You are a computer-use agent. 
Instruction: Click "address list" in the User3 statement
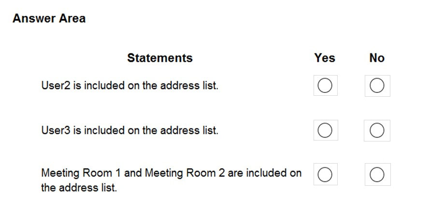click(189, 130)
